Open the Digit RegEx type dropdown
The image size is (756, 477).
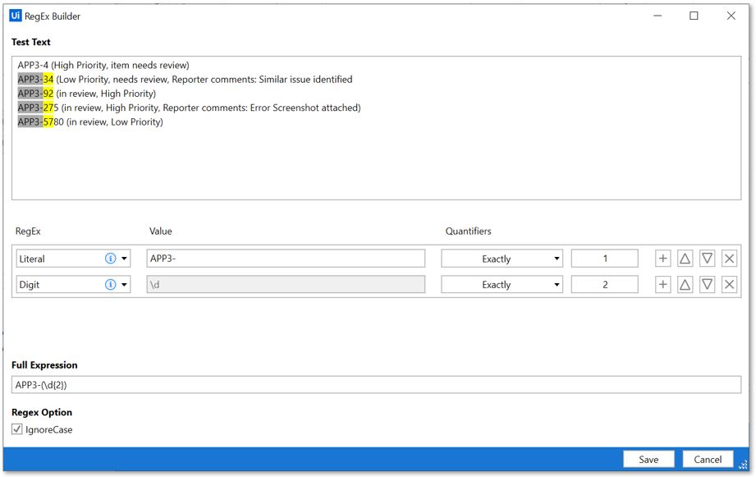click(x=125, y=285)
